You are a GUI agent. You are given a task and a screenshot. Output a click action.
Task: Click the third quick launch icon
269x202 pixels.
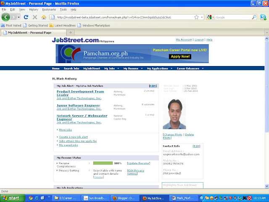click(42, 198)
